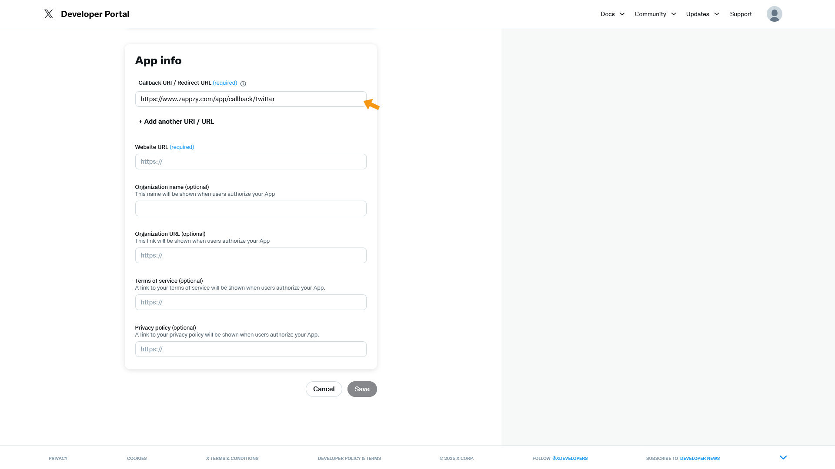This screenshot has width=835, height=469.
Task: Click the Developer Portal title
Action: tap(95, 14)
